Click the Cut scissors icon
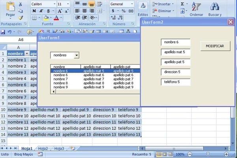 click(21, 4)
